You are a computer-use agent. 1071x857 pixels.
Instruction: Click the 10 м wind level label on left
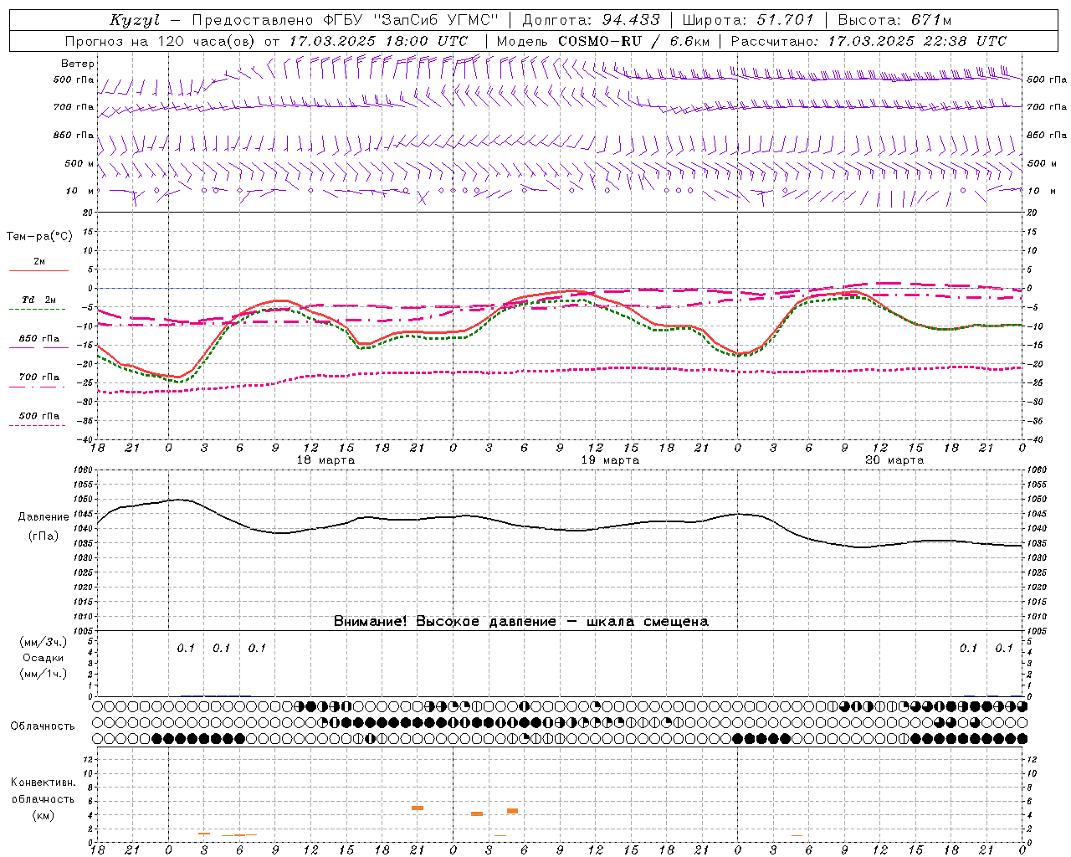(x=79, y=191)
